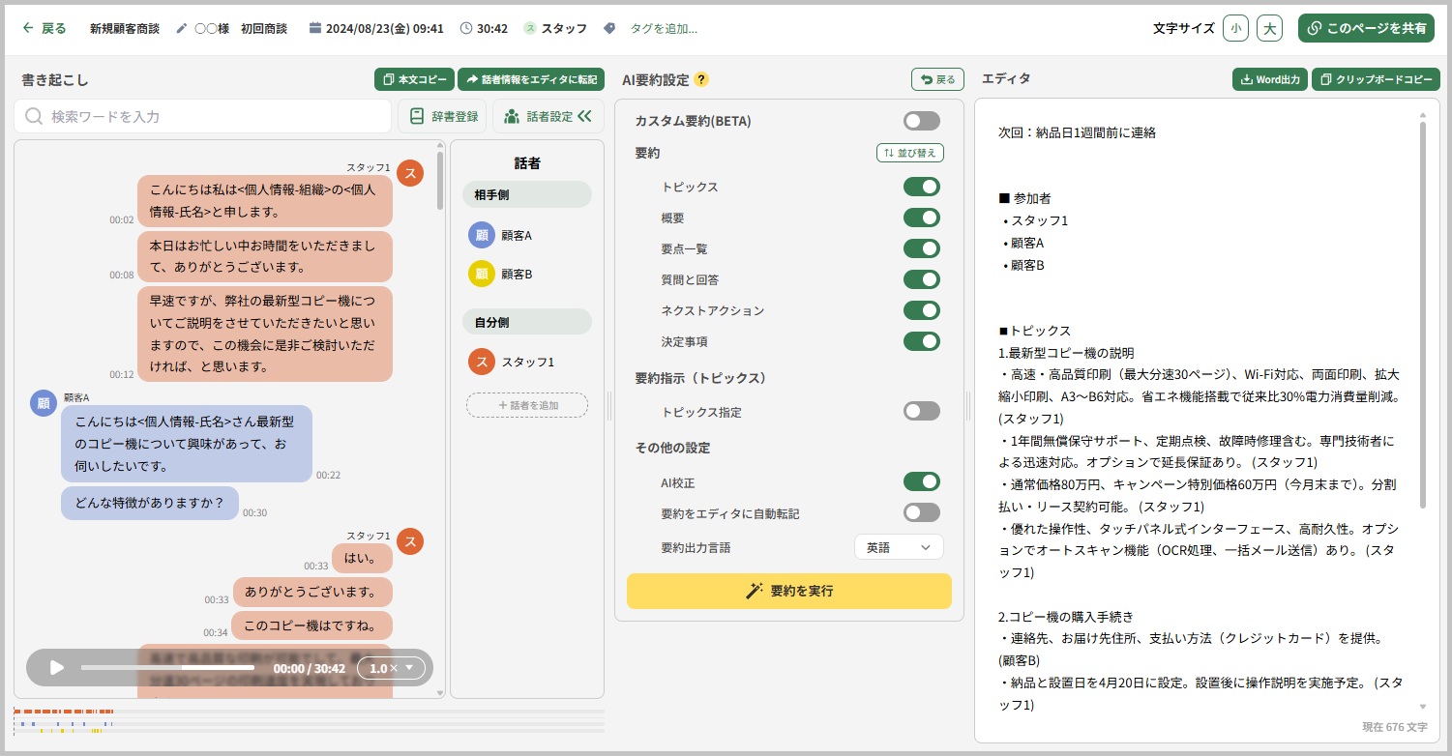Open the 要約出力言語 language dropdown showing 英語
This screenshot has height=756, width=1452.
coord(898,546)
